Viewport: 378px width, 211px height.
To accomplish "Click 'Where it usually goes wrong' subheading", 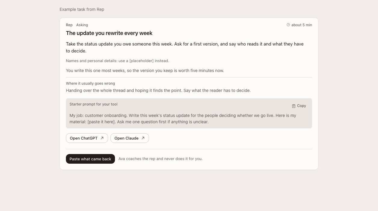I will pyautogui.click(x=91, y=83).
